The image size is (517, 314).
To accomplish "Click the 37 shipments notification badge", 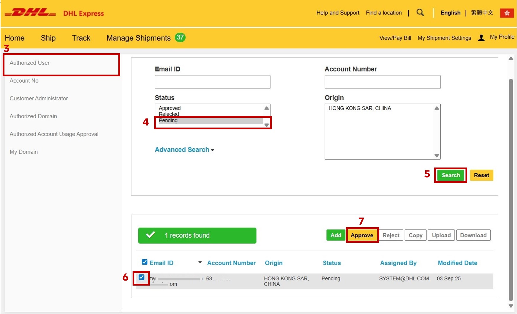I will pos(180,37).
